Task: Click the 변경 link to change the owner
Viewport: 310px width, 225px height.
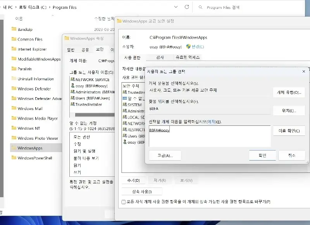Action: tap(198, 46)
